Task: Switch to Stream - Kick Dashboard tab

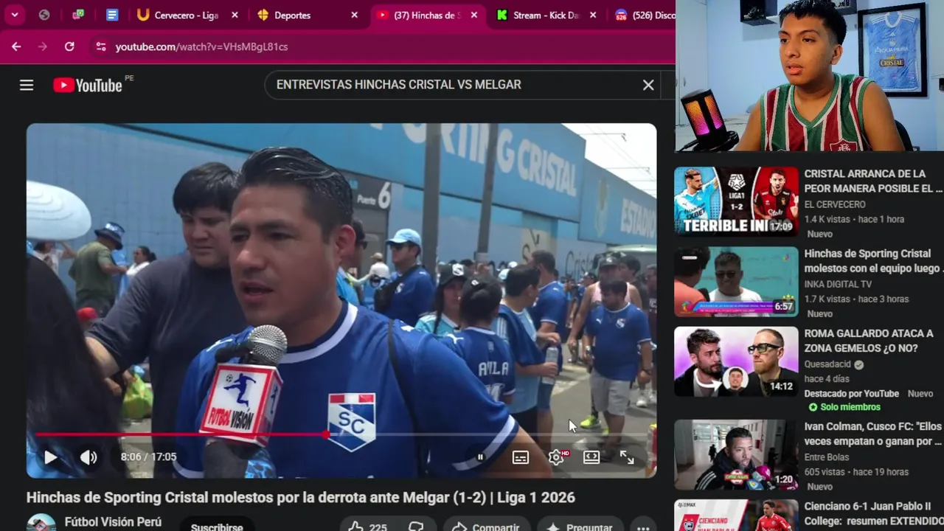Action: click(546, 15)
